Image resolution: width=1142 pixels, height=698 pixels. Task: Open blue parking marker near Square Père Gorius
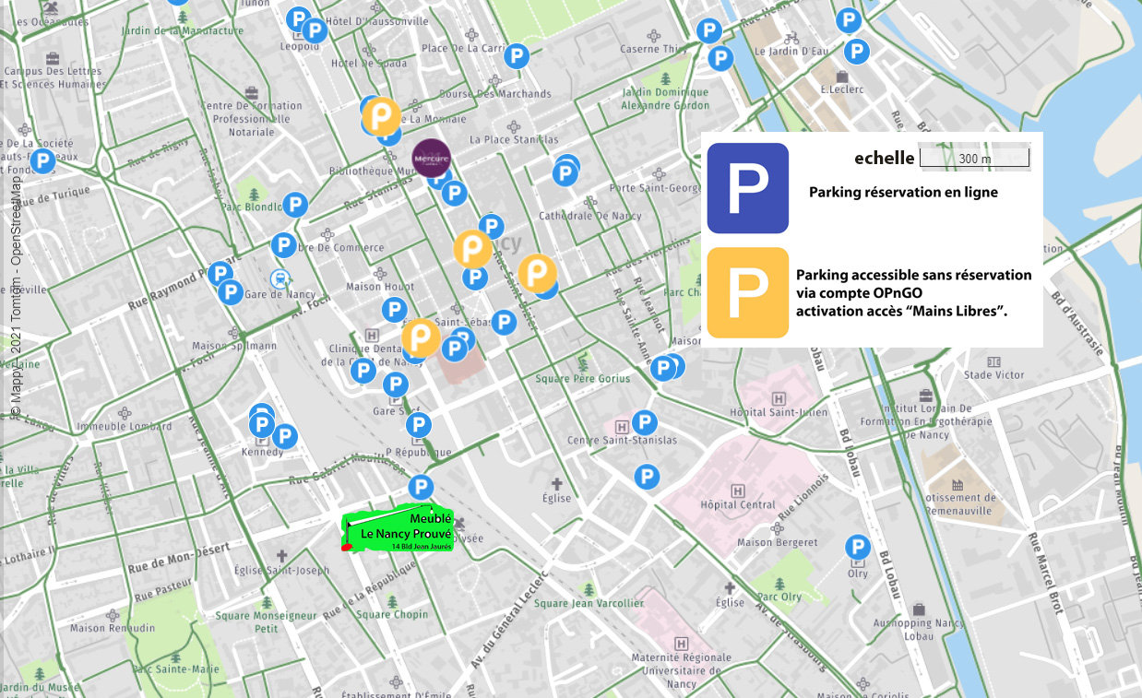click(663, 369)
